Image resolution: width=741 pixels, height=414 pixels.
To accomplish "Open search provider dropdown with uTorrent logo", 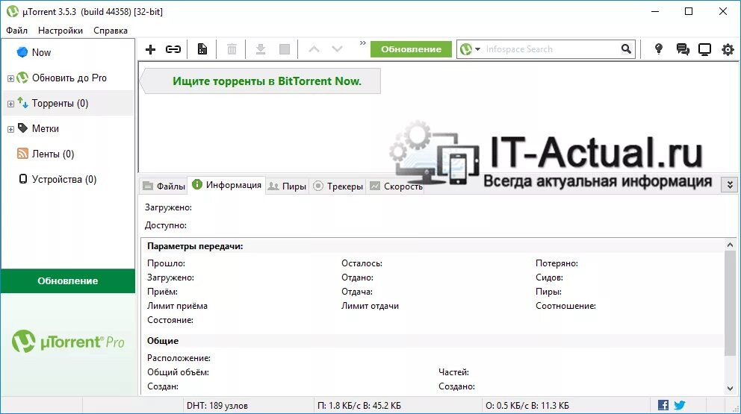I will [x=470, y=49].
